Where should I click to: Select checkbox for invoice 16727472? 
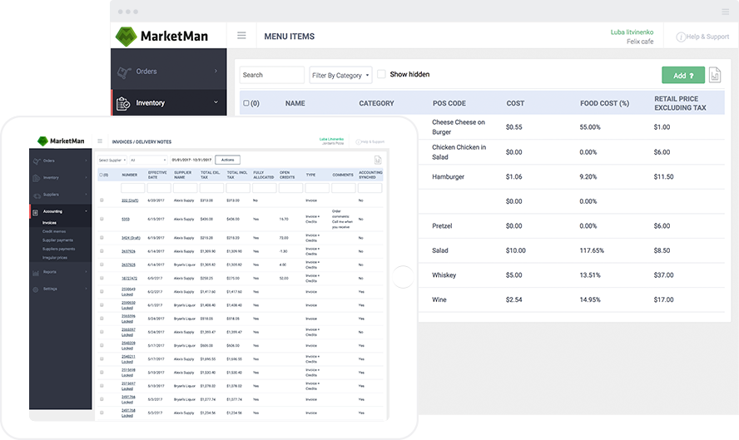pyautogui.click(x=102, y=278)
